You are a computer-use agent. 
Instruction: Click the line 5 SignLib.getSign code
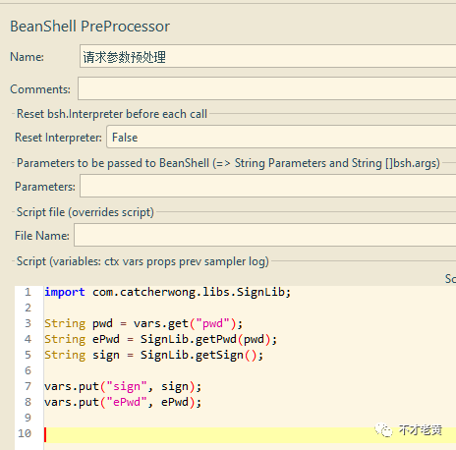pos(153,355)
